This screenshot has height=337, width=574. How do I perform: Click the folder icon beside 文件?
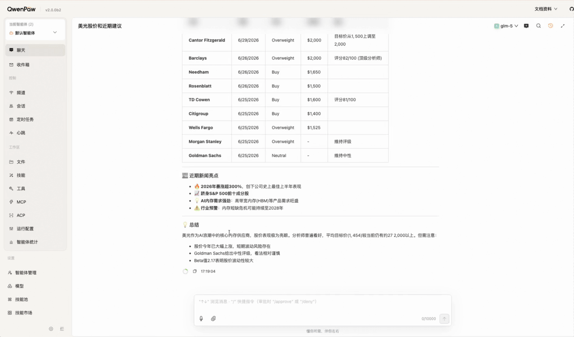point(11,162)
